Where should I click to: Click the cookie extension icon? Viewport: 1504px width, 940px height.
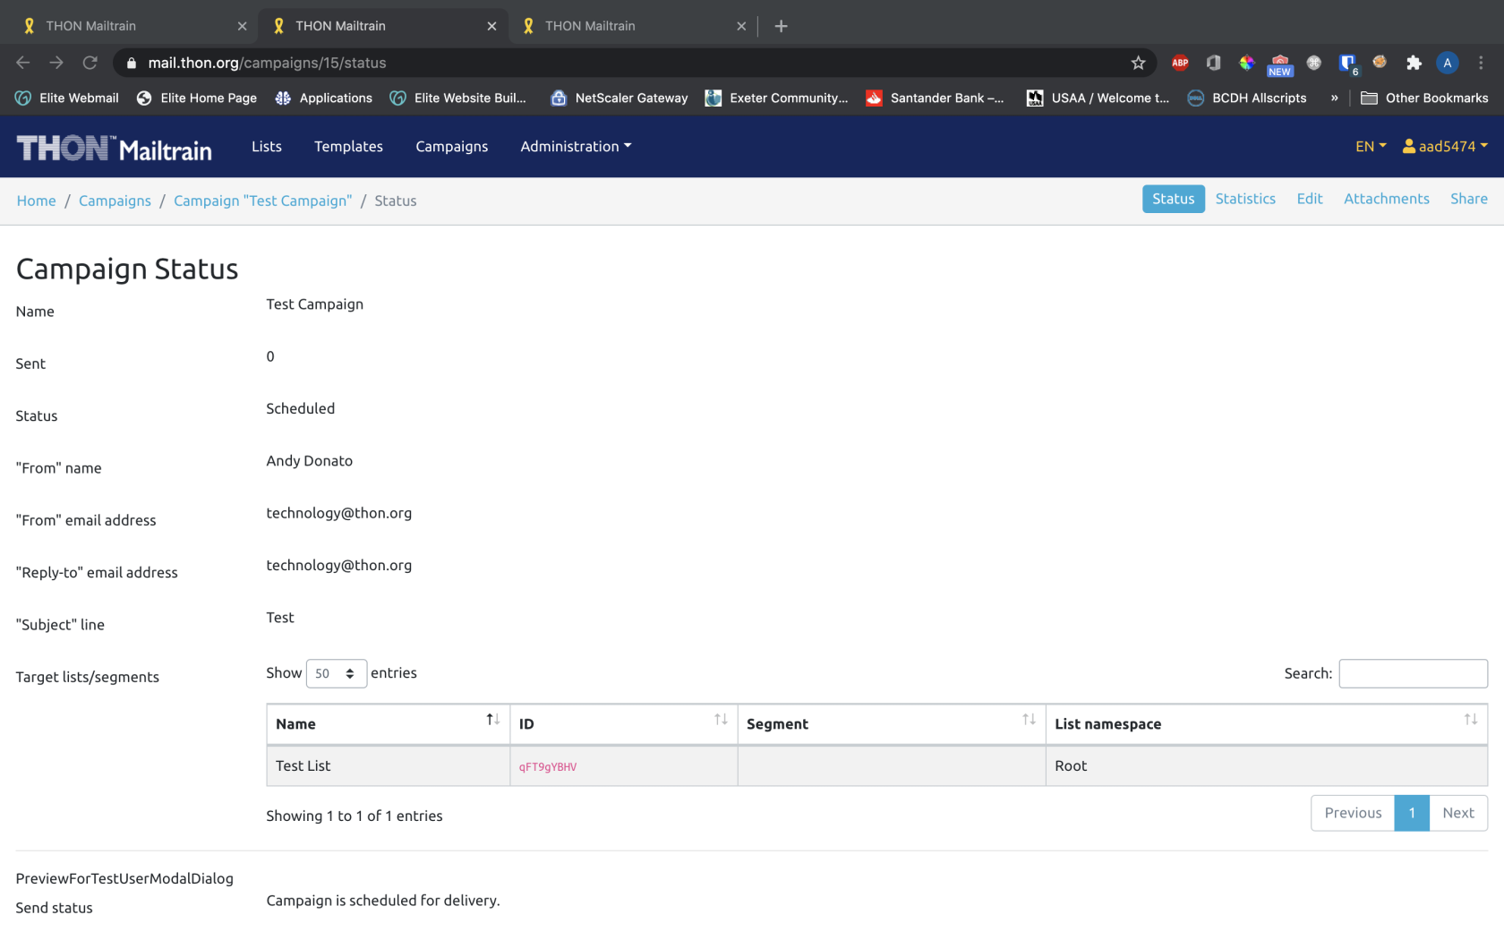[1380, 62]
